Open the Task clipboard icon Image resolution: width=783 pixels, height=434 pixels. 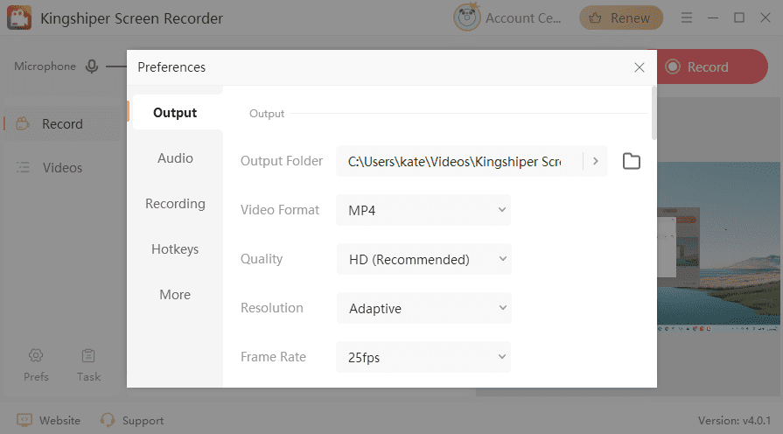[88, 355]
